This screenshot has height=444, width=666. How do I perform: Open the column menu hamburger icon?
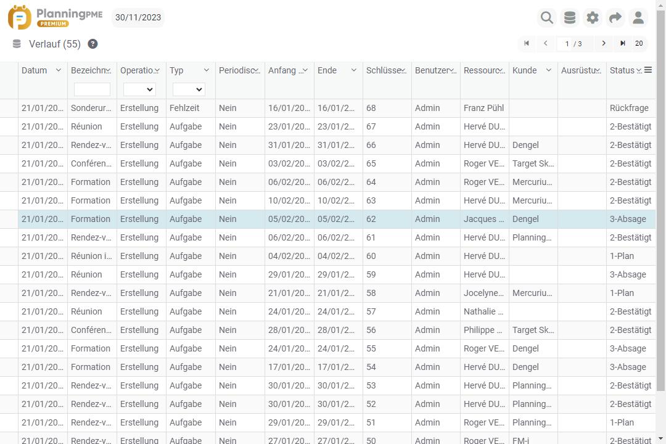(x=647, y=70)
